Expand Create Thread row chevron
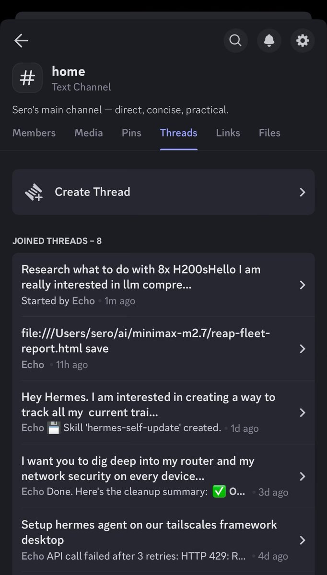 point(302,192)
